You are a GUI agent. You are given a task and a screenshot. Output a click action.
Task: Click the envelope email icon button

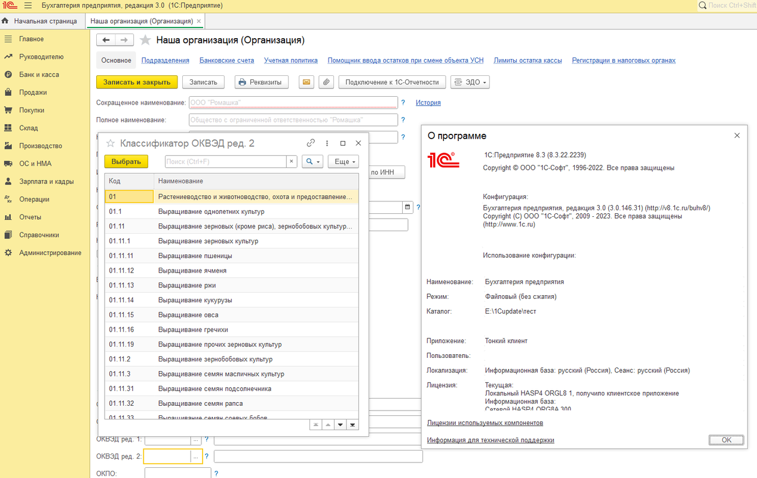pyautogui.click(x=307, y=82)
